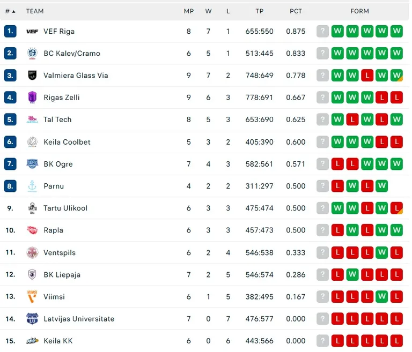The height and width of the screenshot is (352, 412).
Task: Open the BC Kalev/Cramo crest icon
Action: [x=32, y=53]
